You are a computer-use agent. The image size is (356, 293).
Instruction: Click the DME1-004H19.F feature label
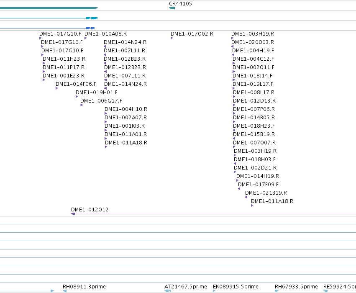click(253, 50)
